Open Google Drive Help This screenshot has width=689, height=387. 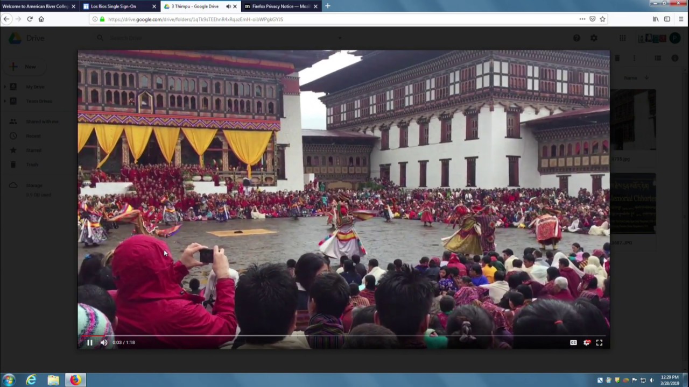point(576,38)
